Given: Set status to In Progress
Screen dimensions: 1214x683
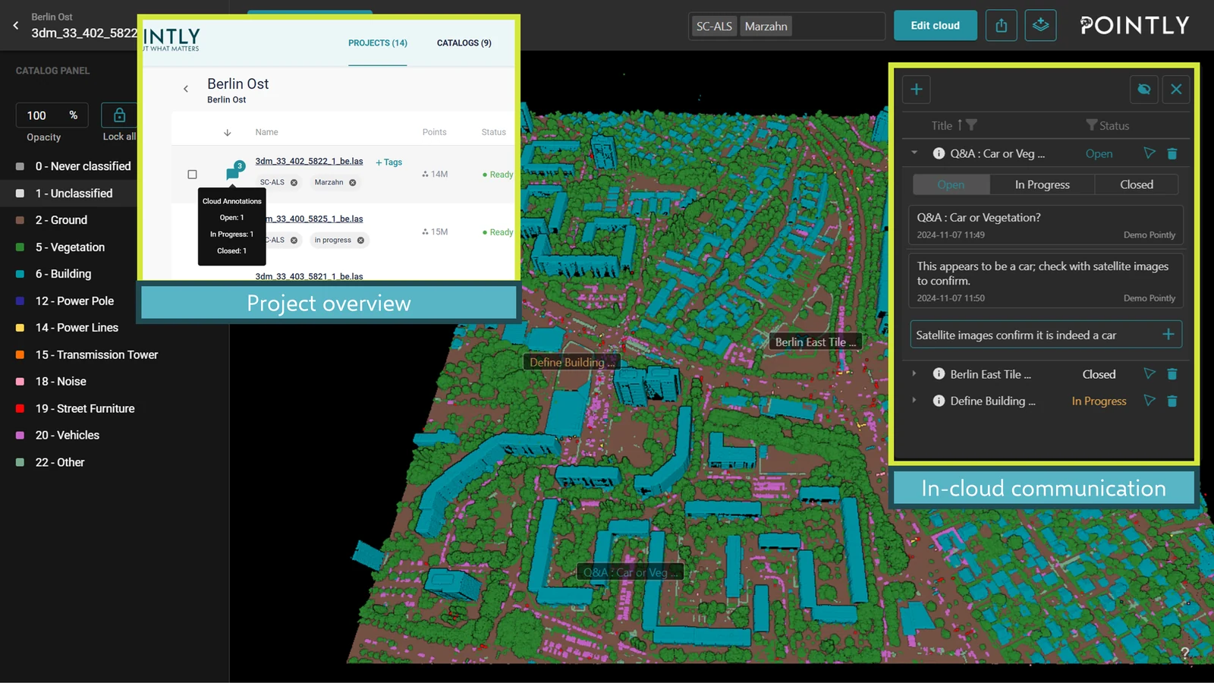Looking at the screenshot, I should [1042, 184].
